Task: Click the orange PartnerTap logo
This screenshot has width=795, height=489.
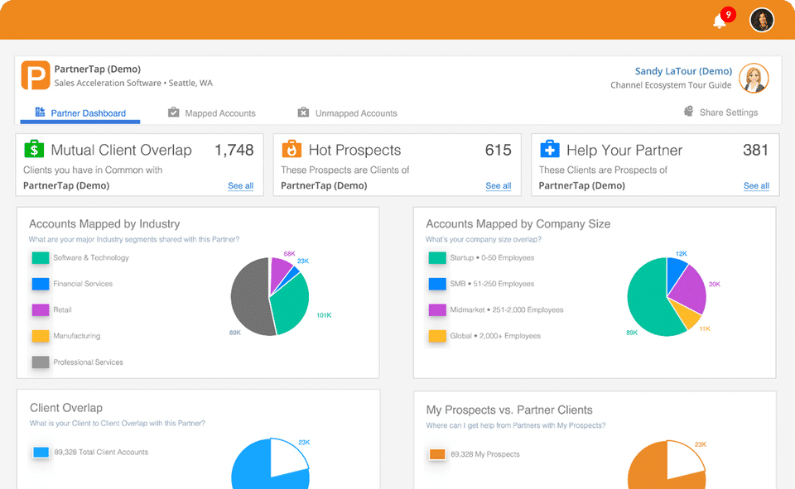Action: click(x=36, y=75)
